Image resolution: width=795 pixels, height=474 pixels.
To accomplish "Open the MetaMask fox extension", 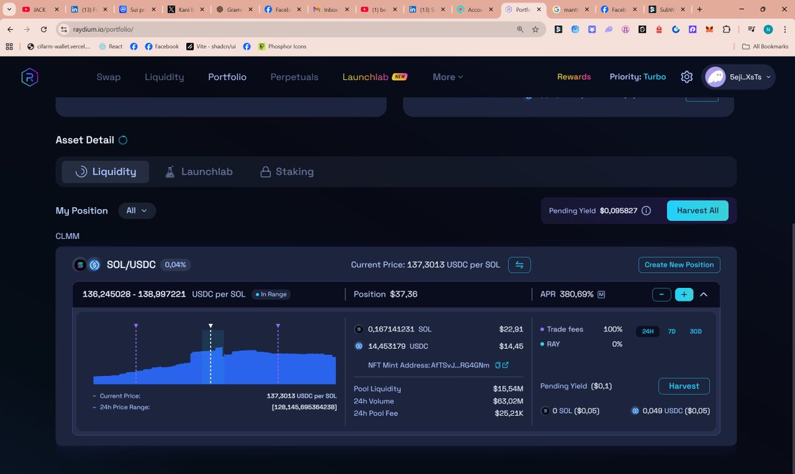I will 710,29.
